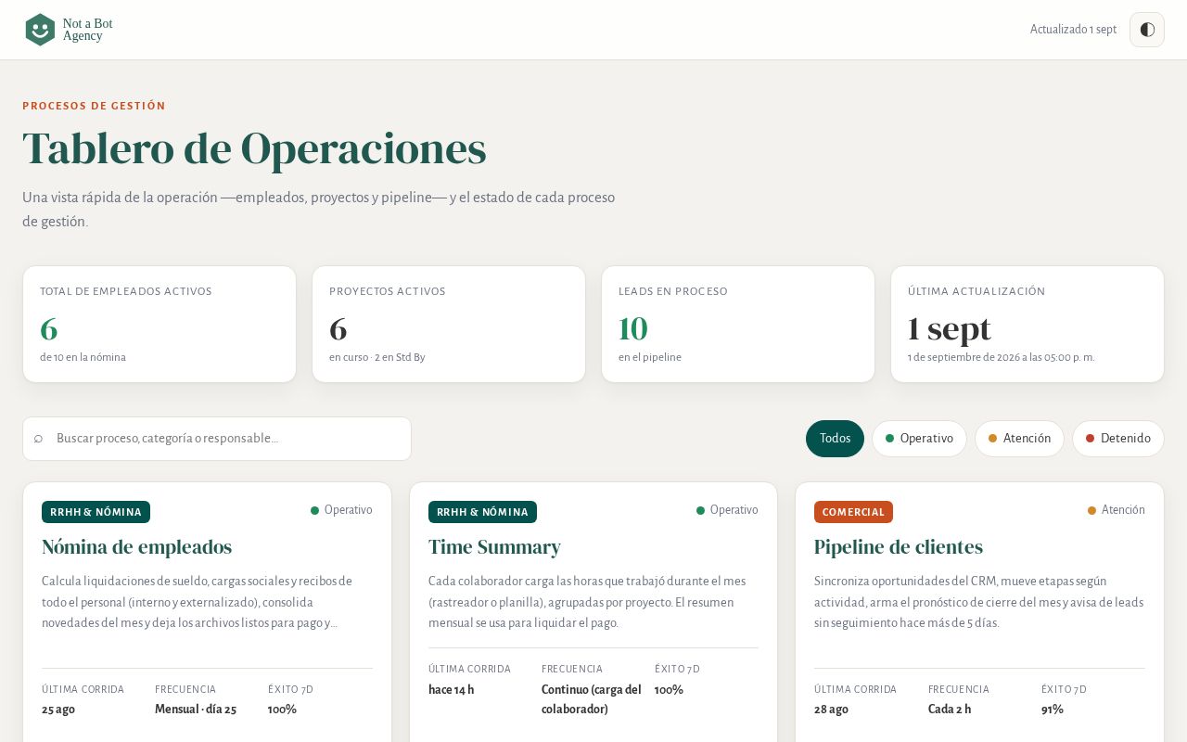
Task: Click Atención status on Pipeline de clientes card
Action: point(1117,510)
